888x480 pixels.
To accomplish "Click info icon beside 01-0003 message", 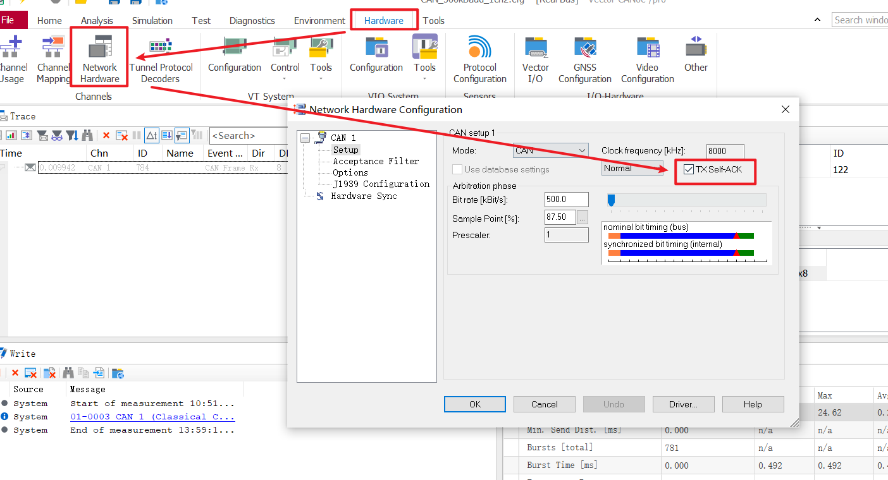I will tap(4, 416).
